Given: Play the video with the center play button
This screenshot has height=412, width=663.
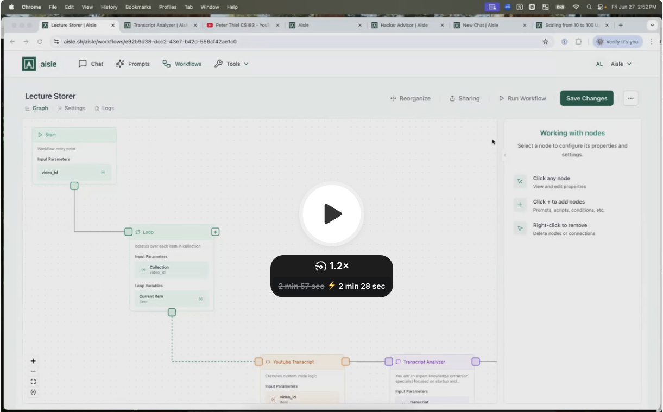Looking at the screenshot, I should [332, 213].
